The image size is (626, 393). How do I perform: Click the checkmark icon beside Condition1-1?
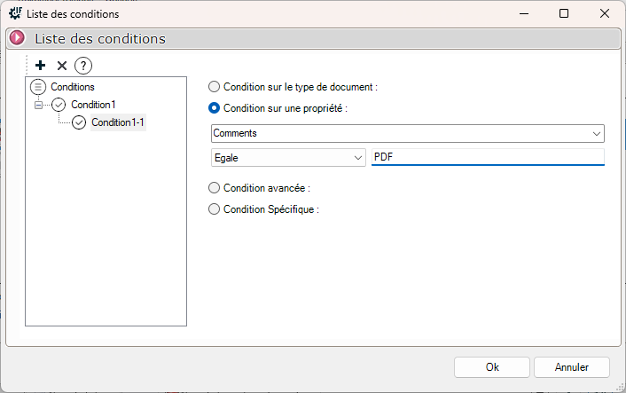point(79,122)
